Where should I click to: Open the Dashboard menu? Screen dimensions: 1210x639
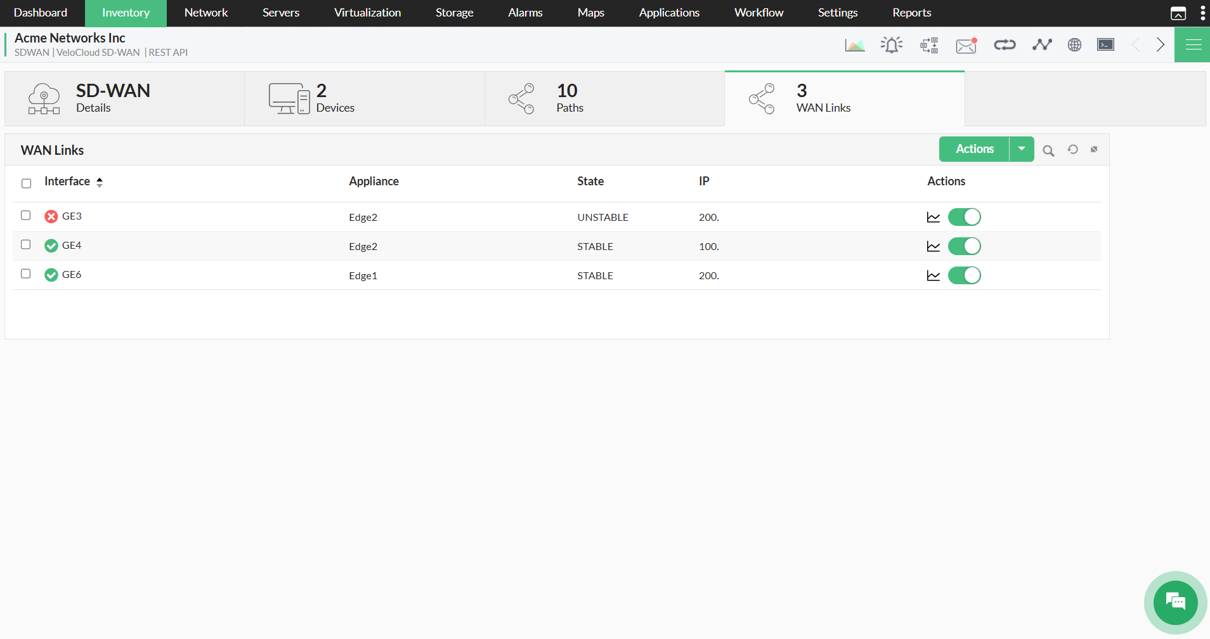pos(41,13)
